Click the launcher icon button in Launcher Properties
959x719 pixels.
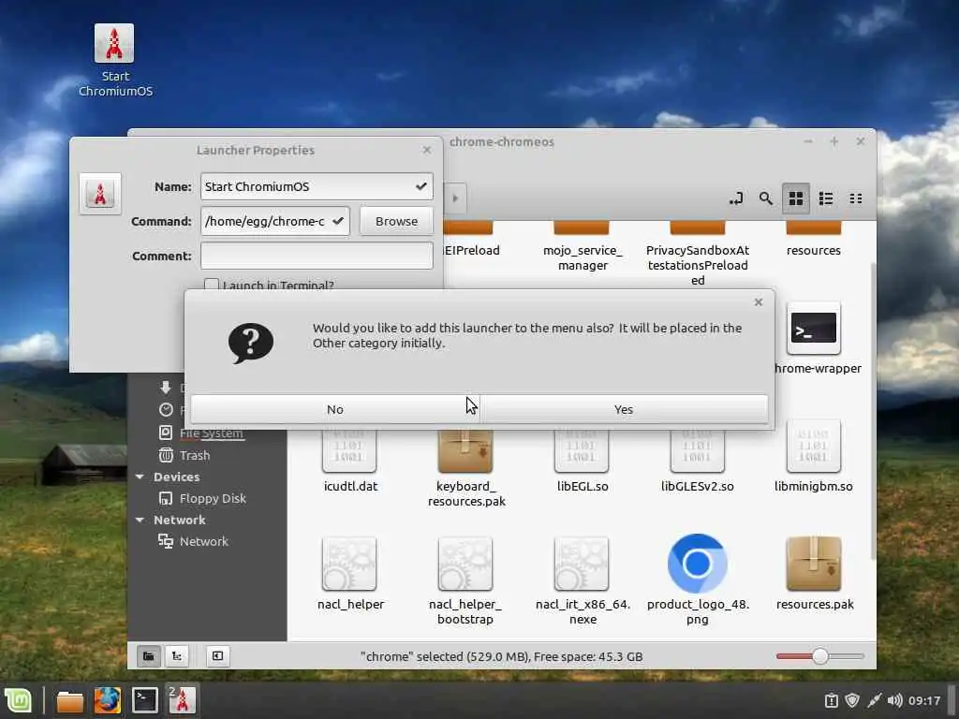coord(100,194)
